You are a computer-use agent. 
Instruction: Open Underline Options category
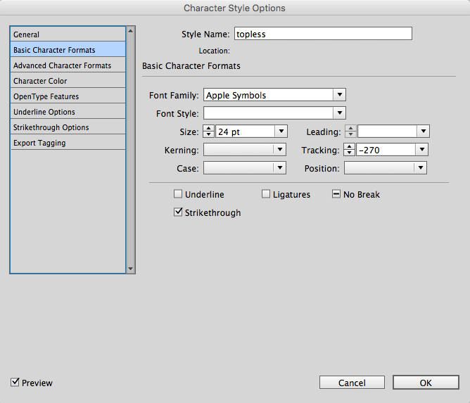point(68,112)
